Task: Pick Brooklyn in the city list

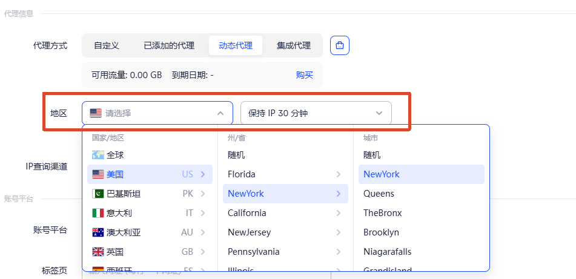Action: [x=422, y=232]
